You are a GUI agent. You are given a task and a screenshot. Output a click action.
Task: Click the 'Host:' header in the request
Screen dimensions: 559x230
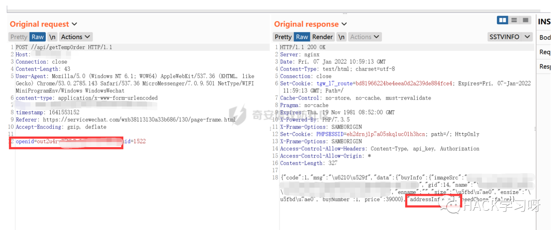coord(23,54)
